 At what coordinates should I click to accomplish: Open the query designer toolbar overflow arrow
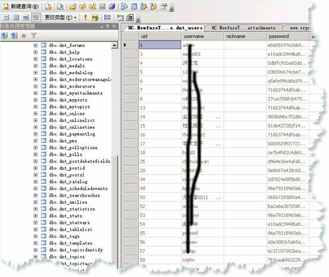138,20
